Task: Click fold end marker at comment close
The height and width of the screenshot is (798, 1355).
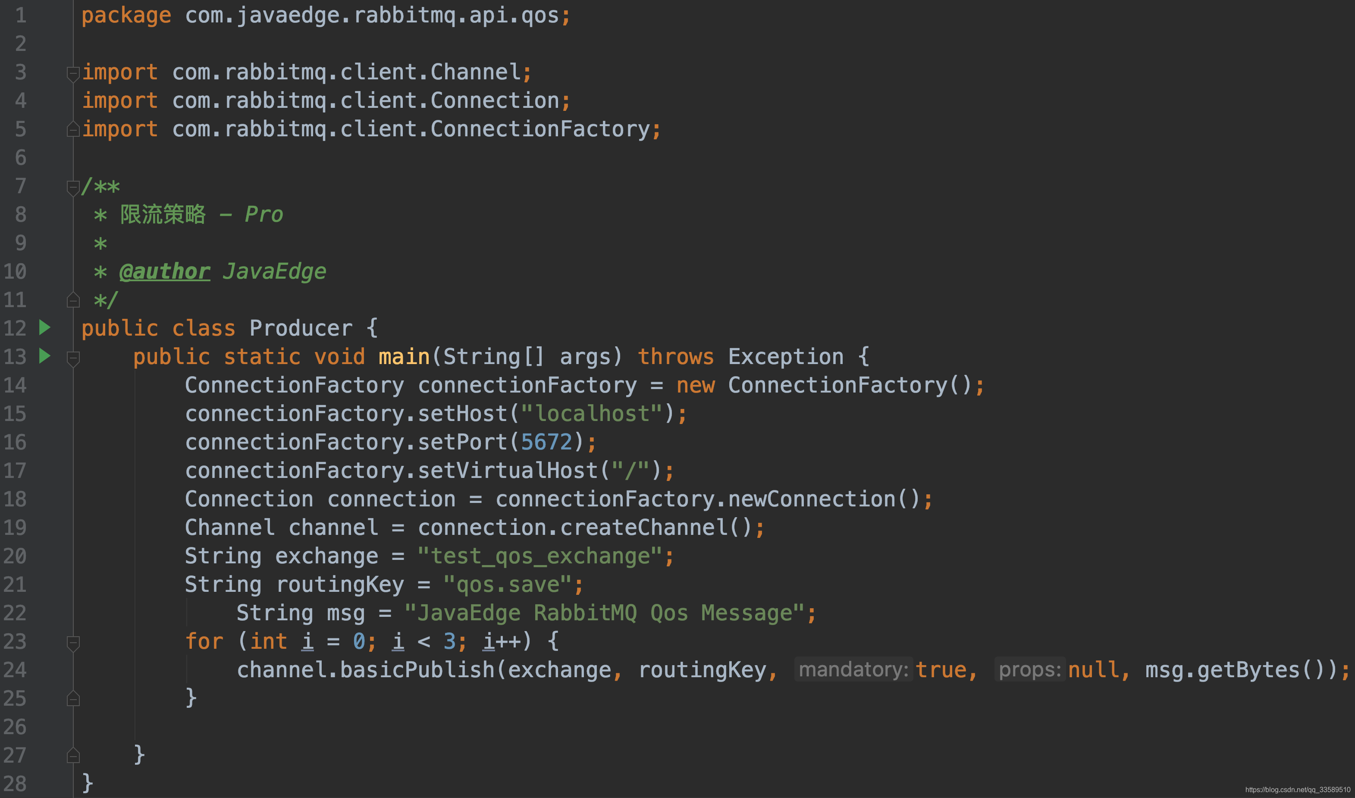Action: (73, 300)
